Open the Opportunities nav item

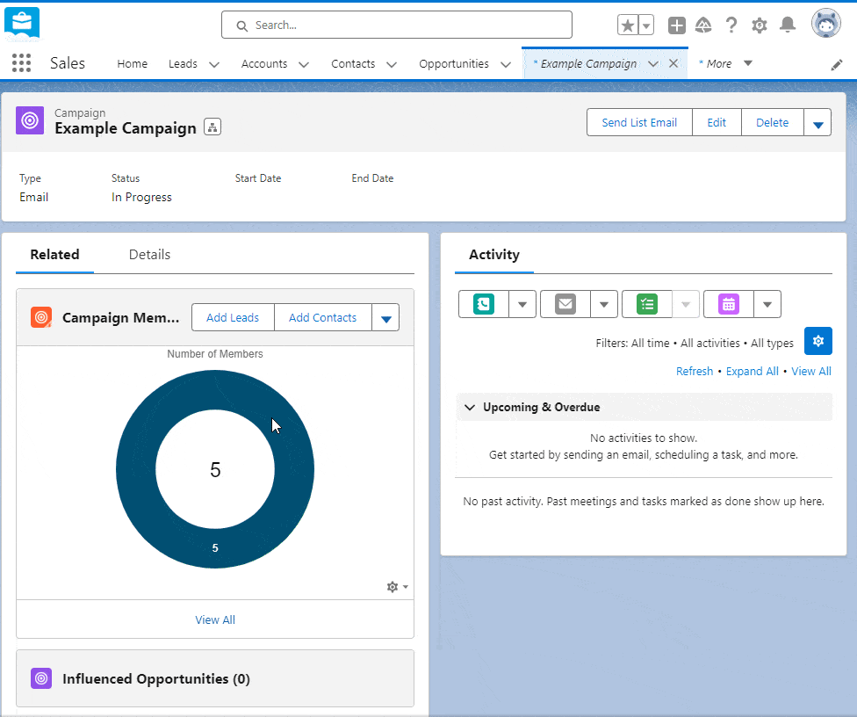tap(454, 63)
